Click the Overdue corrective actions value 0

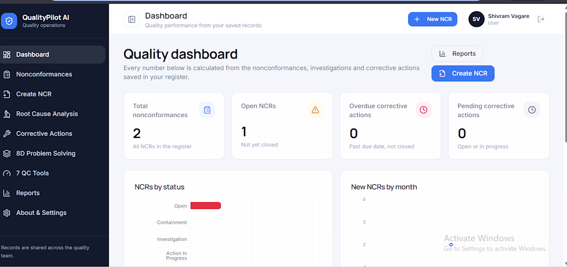pyautogui.click(x=354, y=134)
